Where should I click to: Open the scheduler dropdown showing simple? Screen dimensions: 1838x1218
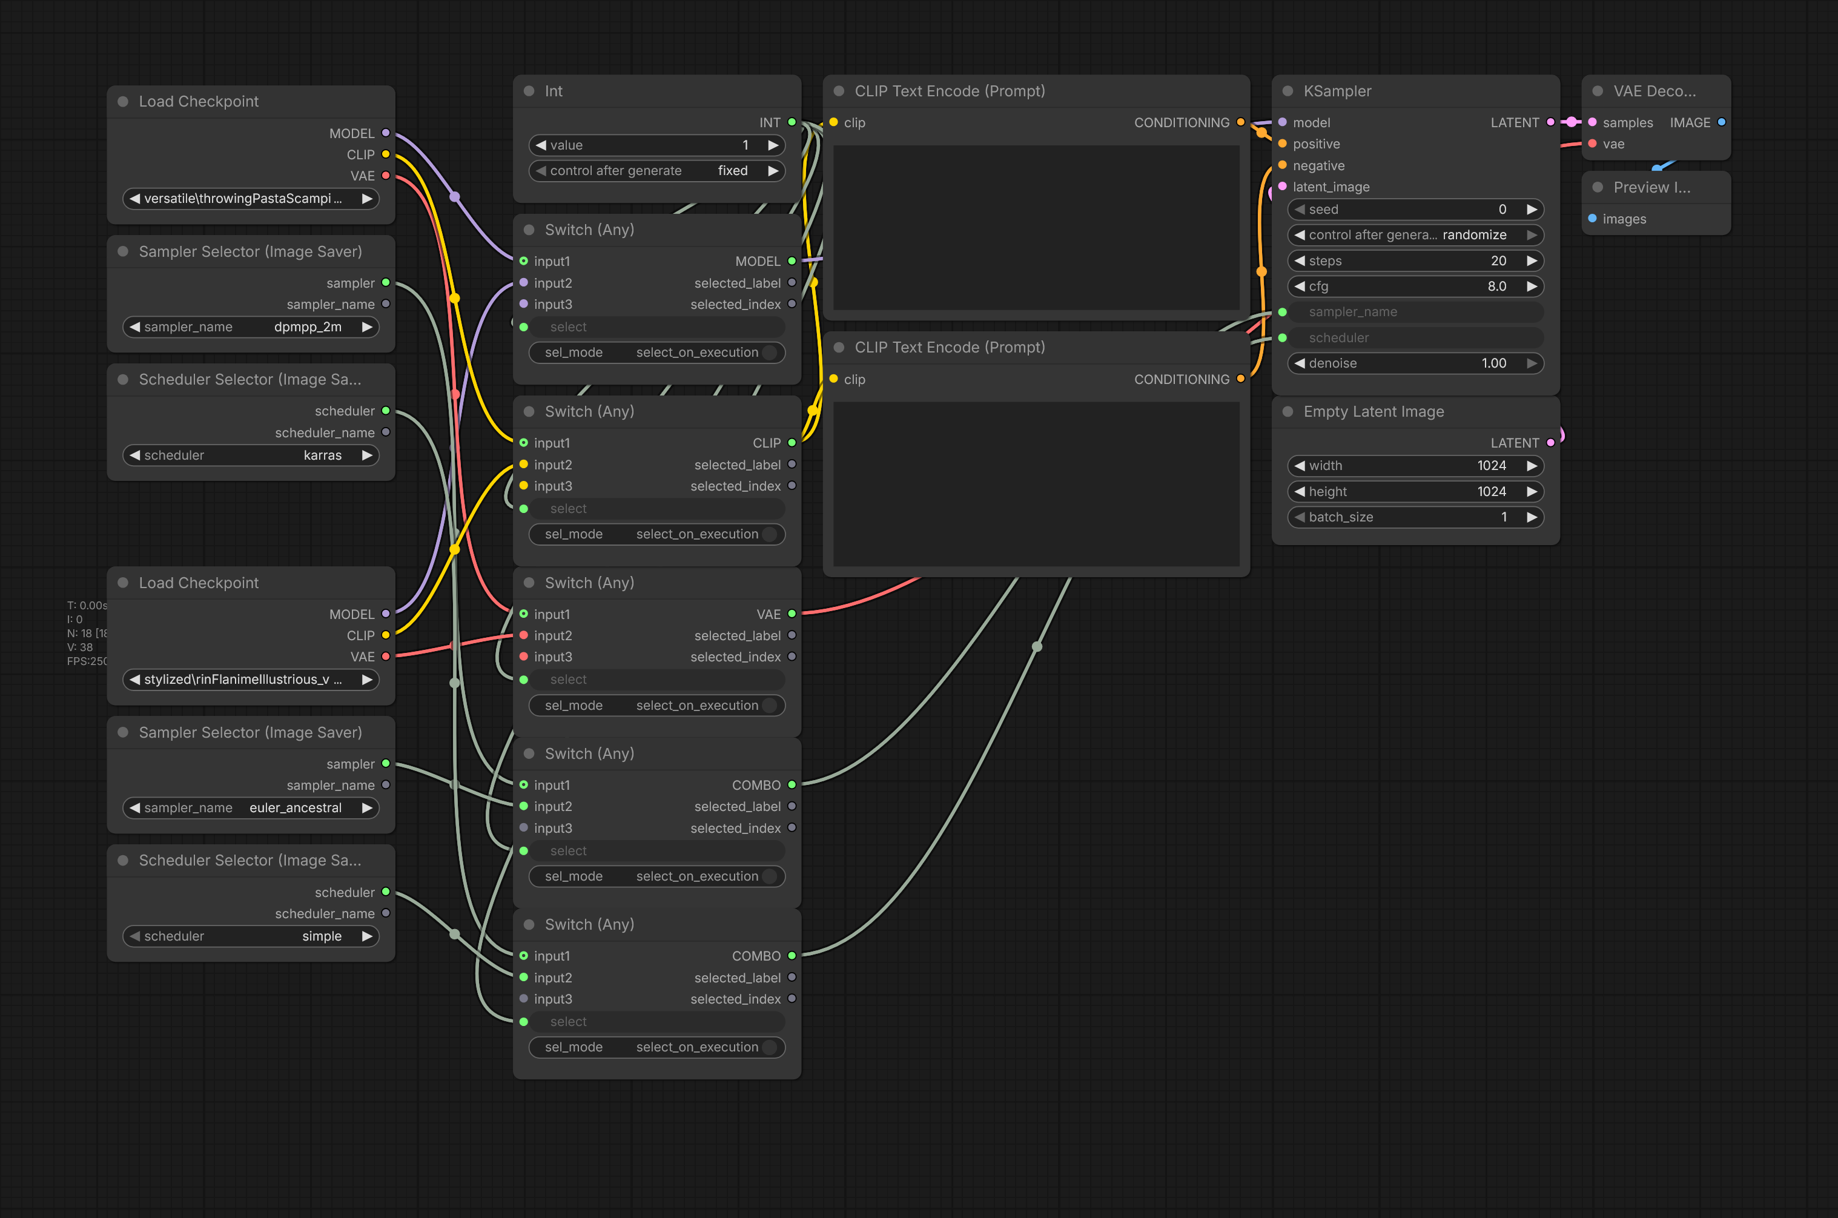(x=251, y=936)
